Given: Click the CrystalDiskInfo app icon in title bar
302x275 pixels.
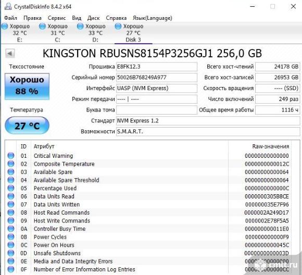Looking at the screenshot, I should tap(8, 6).
